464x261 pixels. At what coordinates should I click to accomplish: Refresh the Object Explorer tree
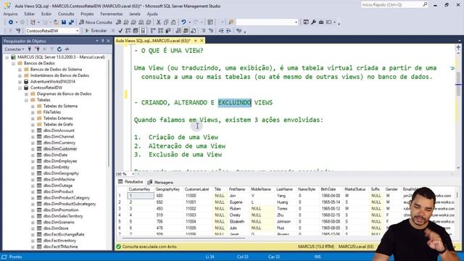[59, 49]
